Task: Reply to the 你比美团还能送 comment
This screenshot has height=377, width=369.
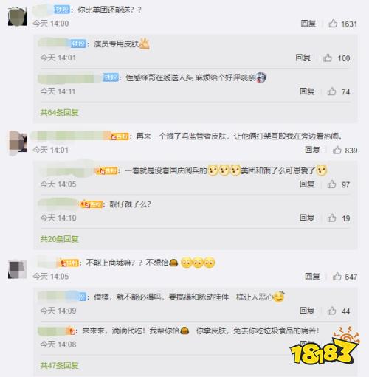Action: pyautogui.click(x=308, y=24)
